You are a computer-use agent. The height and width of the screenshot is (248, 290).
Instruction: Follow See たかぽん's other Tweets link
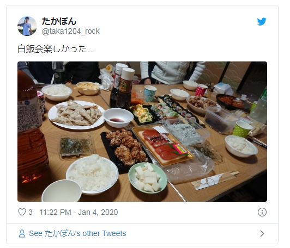tap(77, 233)
